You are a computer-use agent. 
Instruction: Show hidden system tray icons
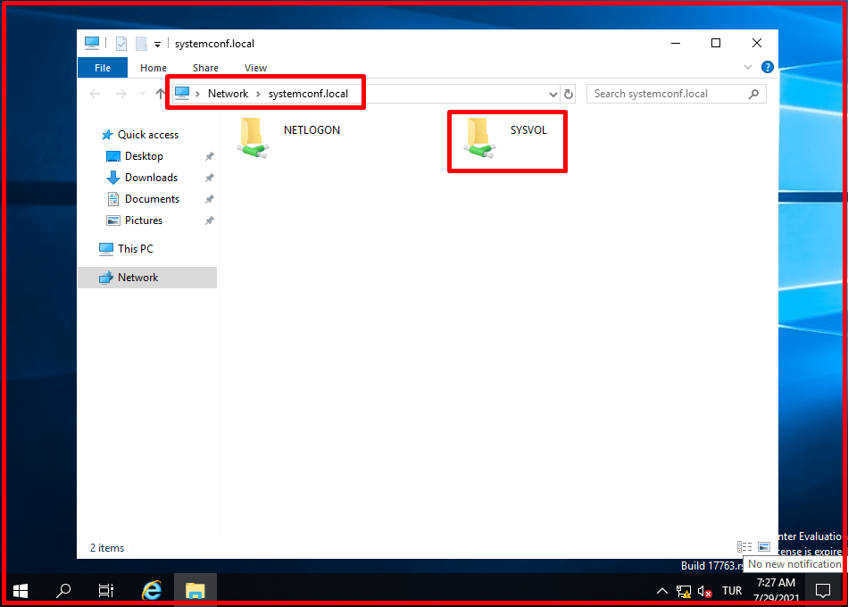(662, 591)
